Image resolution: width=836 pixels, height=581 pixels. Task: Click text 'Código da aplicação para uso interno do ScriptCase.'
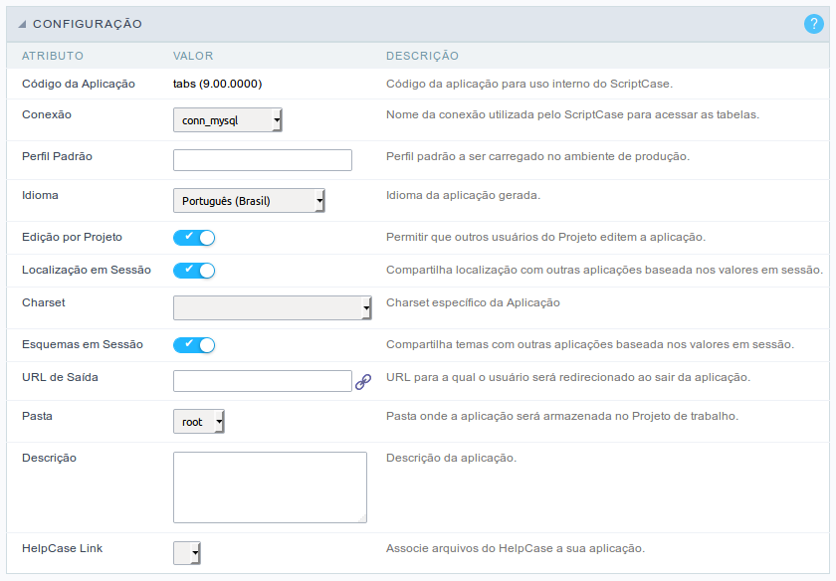click(x=529, y=84)
